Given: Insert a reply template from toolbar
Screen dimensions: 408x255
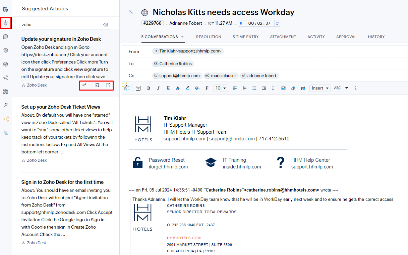Looking at the screenshot, I should 138,88.
